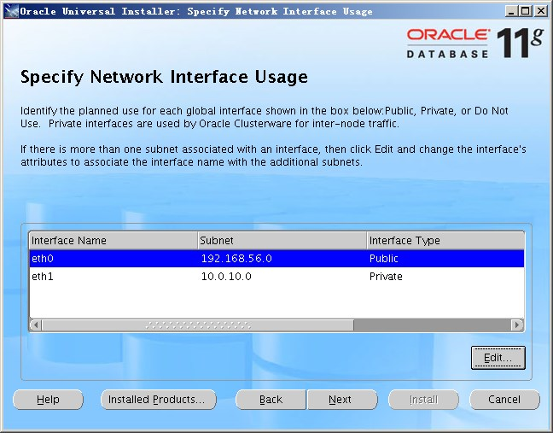Image resolution: width=553 pixels, height=433 pixels.
Task: Close the Oracle Universal Installer window
Action: pos(542,11)
